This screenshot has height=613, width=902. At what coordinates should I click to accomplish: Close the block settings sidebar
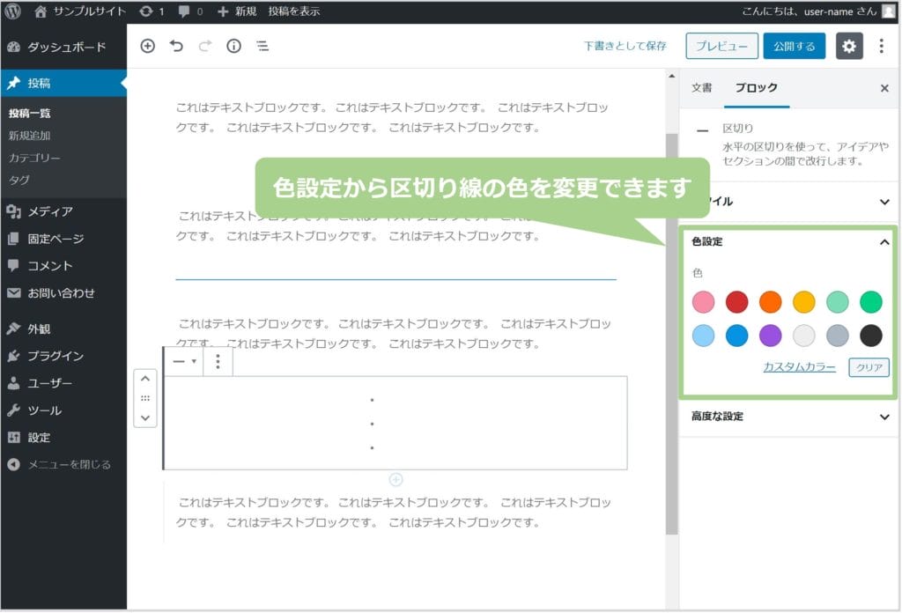884,88
